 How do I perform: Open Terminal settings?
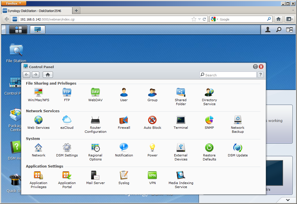coord(181,123)
